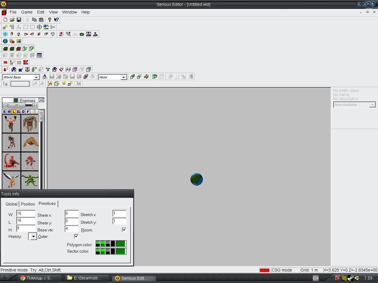This screenshot has height=283, width=378.
Task: Click the cyan grid with red cross icon
Action: coord(5,34)
